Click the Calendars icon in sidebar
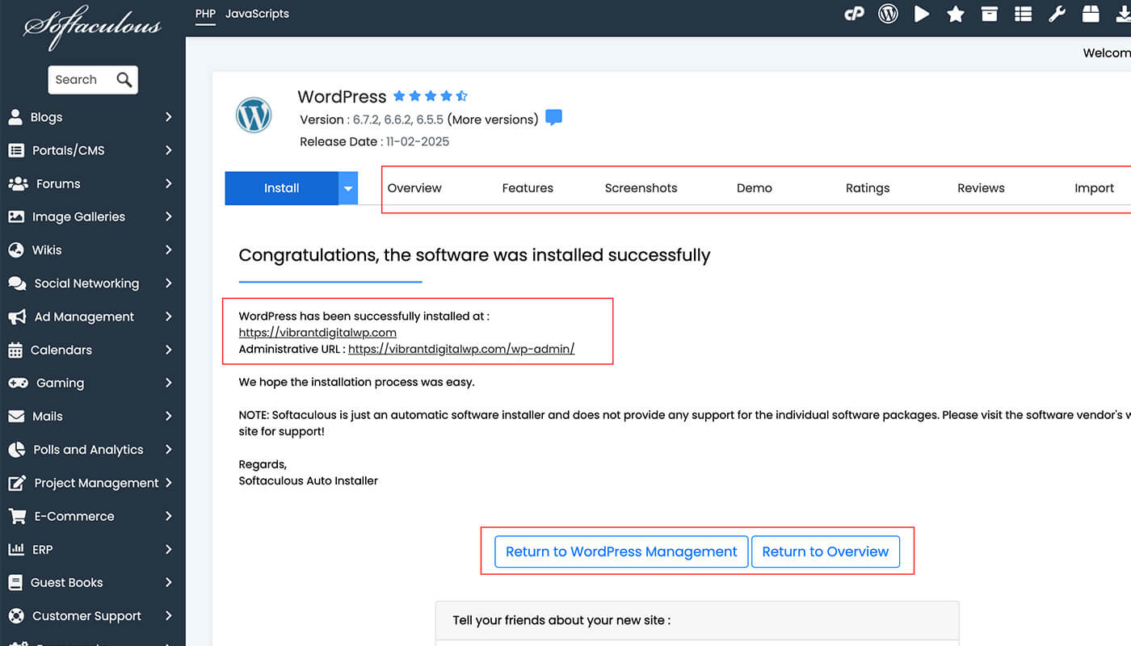This screenshot has width=1131, height=646. [15, 350]
